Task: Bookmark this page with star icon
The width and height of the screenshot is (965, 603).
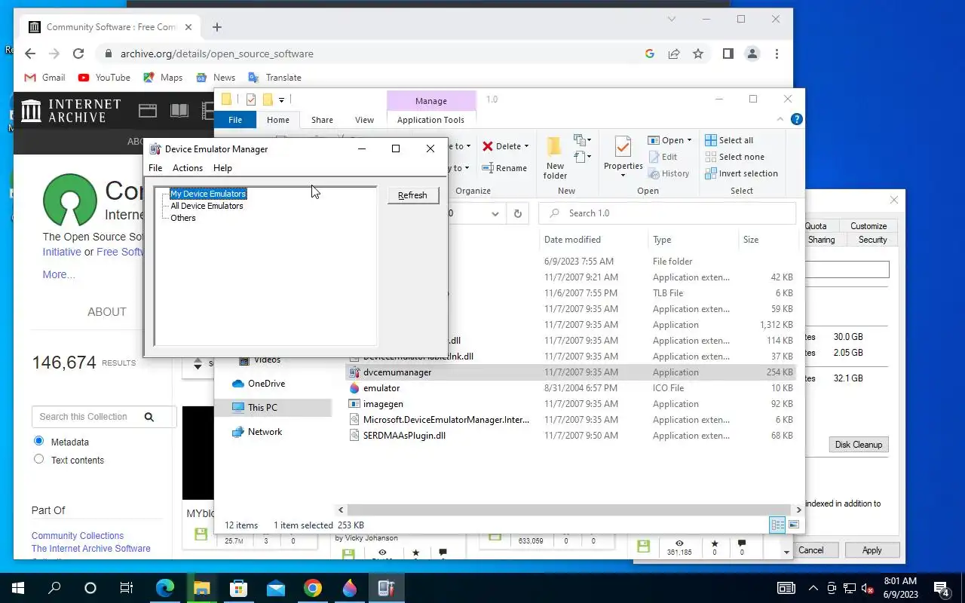Action: [x=698, y=54]
